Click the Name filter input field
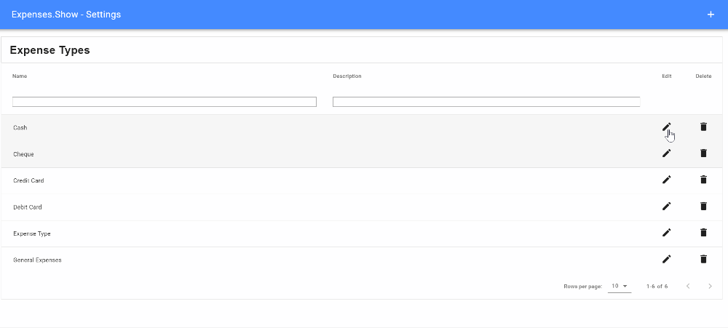Screen dimensions: 728x328 [165, 102]
